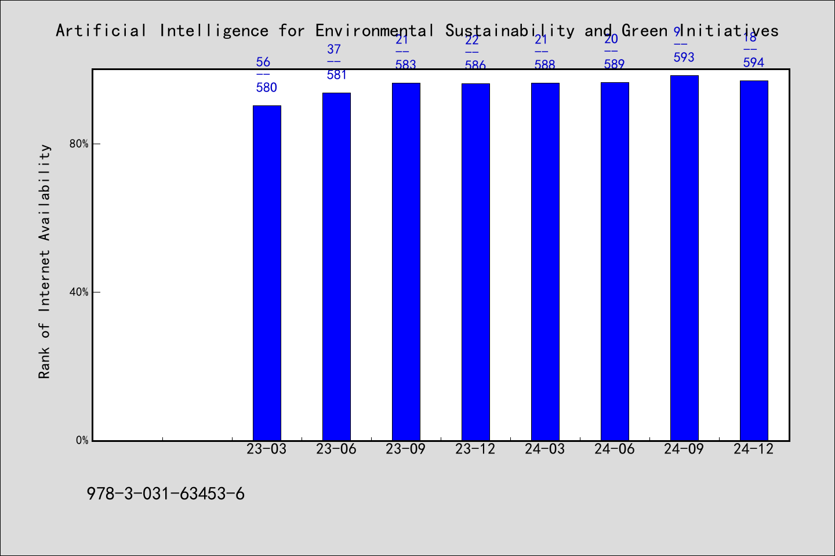Click the 24-03 bar
Viewport: 835px width, 556px height.
click(x=545, y=262)
